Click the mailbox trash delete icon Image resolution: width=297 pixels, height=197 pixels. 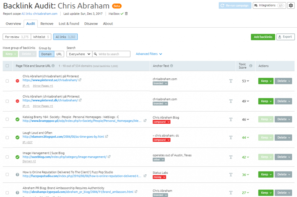click(126, 14)
